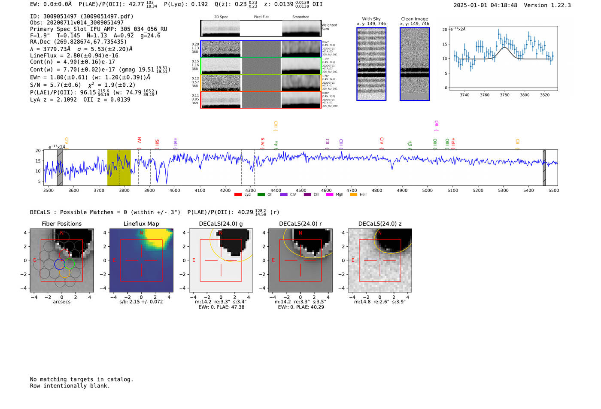Click the blue fiber circle in Fiber Positions
This screenshot has height=409, width=601.
tap(60, 264)
